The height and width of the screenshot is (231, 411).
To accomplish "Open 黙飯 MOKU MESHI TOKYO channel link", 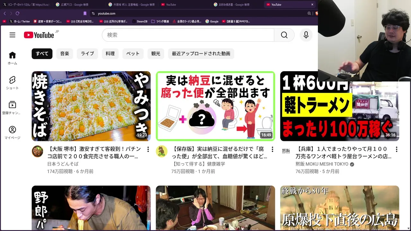I will point(322,164).
